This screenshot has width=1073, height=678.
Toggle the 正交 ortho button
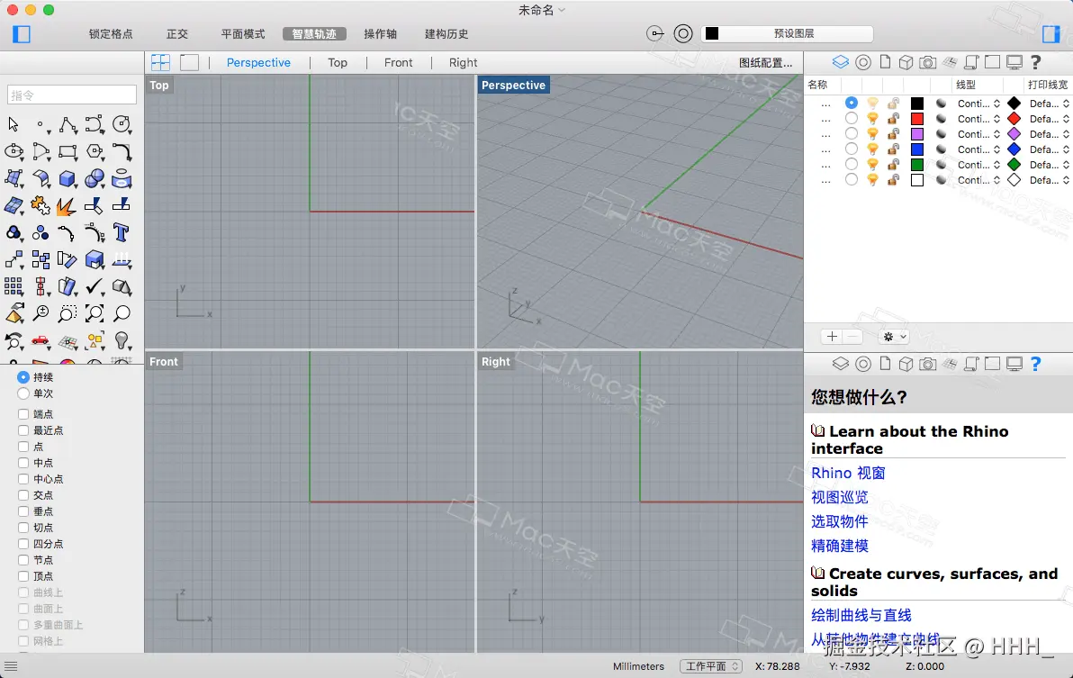[177, 33]
